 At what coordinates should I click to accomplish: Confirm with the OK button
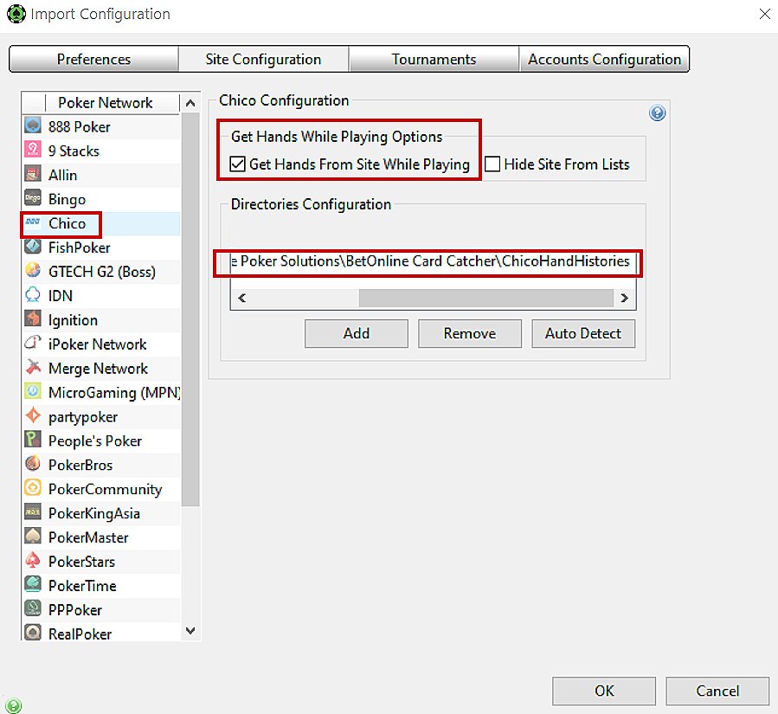[604, 691]
